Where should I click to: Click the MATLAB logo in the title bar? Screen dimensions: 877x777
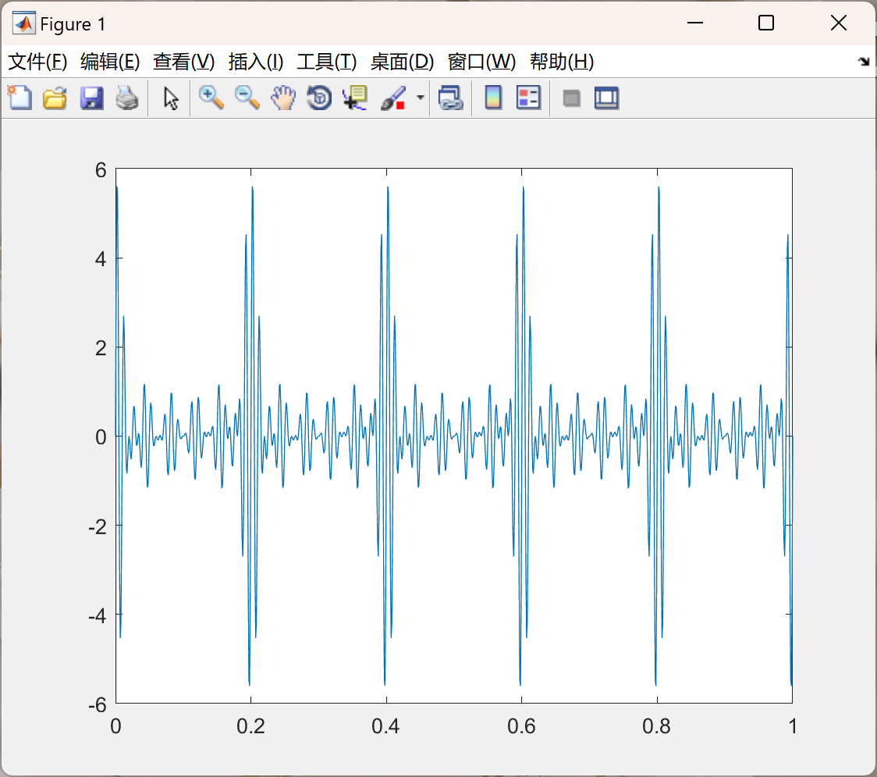click(23, 23)
